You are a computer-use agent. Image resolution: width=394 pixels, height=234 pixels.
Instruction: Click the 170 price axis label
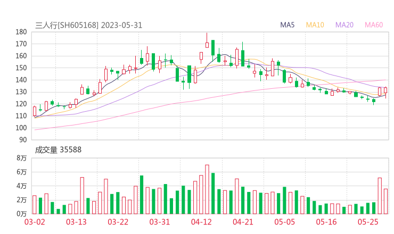21,44
